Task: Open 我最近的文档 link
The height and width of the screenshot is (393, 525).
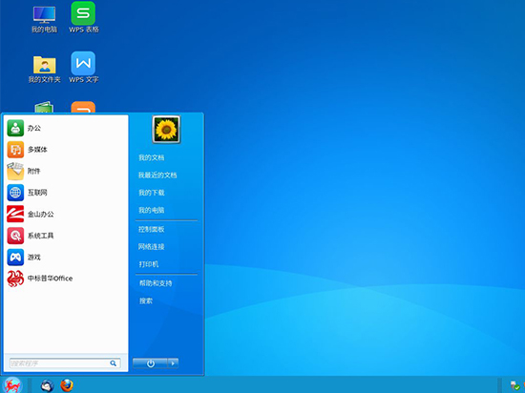Action: pos(157,175)
